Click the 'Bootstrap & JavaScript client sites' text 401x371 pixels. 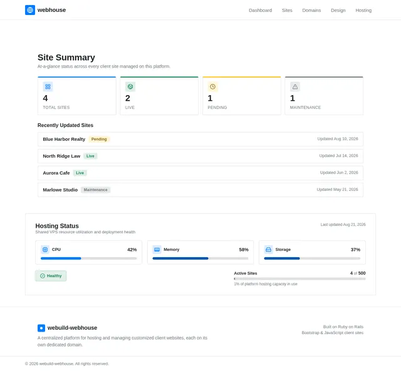click(333, 333)
